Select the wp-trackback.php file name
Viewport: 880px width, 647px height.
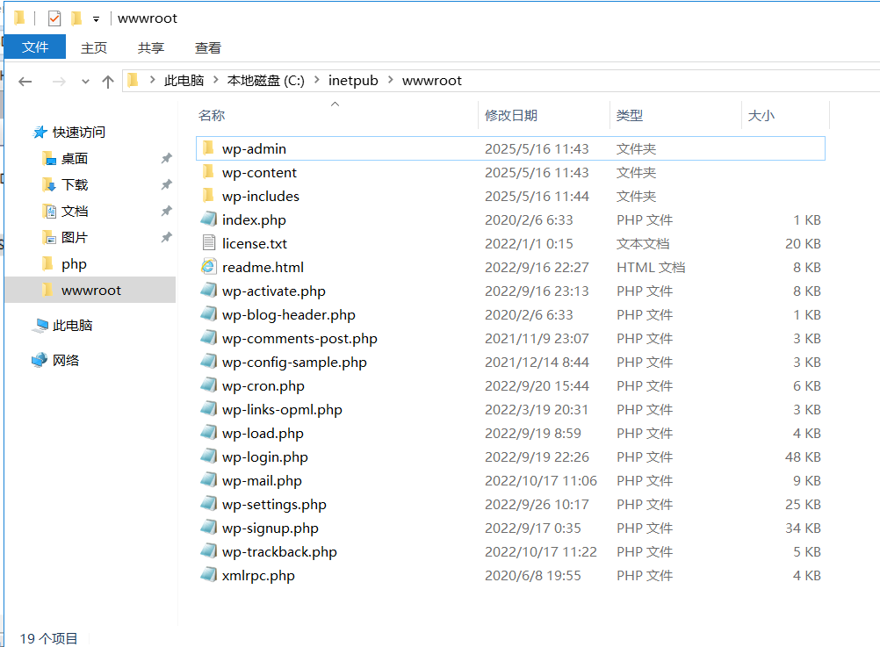[279, 551]
